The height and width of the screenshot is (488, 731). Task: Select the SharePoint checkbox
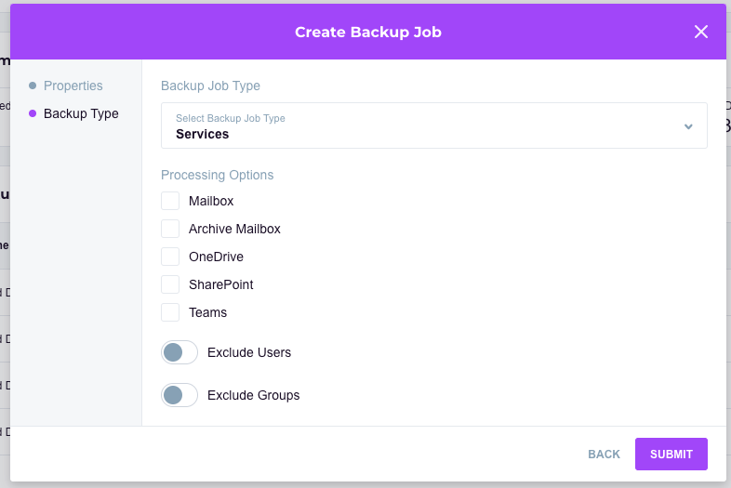click(x=170, y=284)
